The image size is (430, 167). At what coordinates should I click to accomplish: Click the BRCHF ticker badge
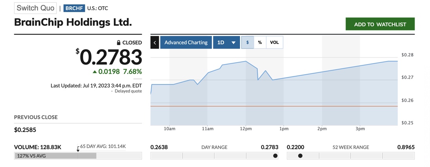point(74,8)
